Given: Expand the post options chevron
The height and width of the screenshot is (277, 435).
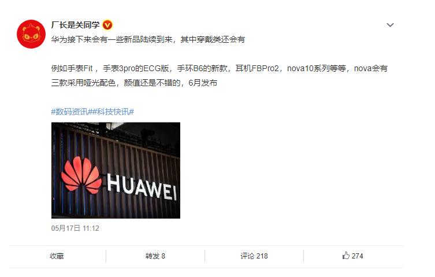Looking at the screenshot, I should (x=390, y=25).
